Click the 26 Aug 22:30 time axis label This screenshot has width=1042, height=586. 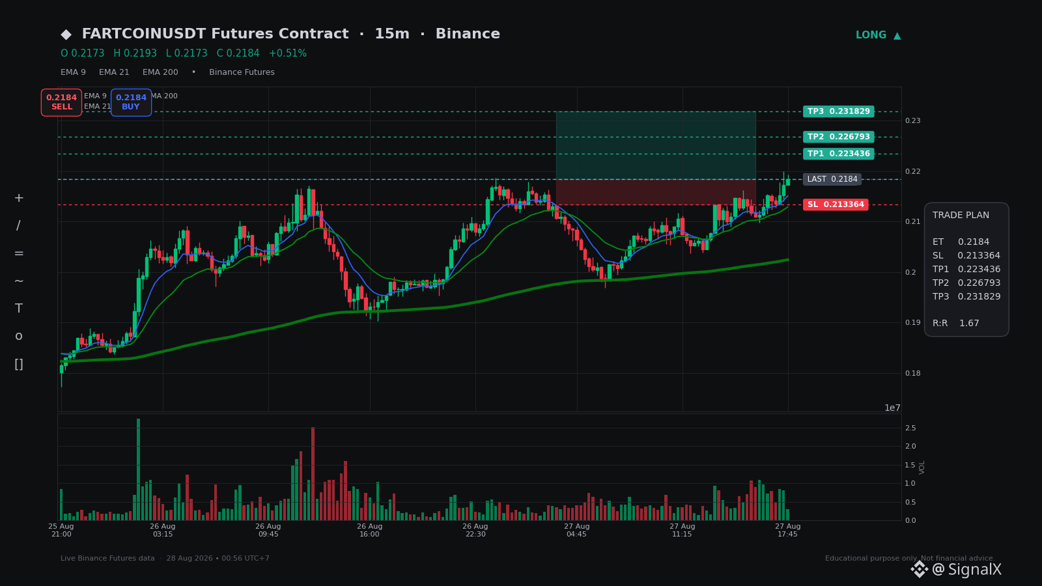click(x=475, y=531)
